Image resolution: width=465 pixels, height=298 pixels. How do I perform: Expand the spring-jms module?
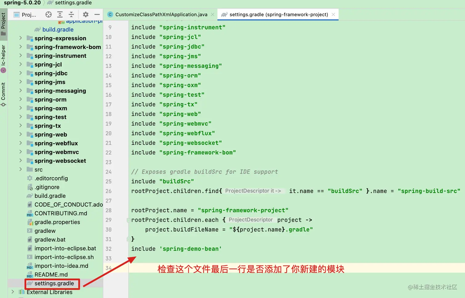tap(21, 82)
